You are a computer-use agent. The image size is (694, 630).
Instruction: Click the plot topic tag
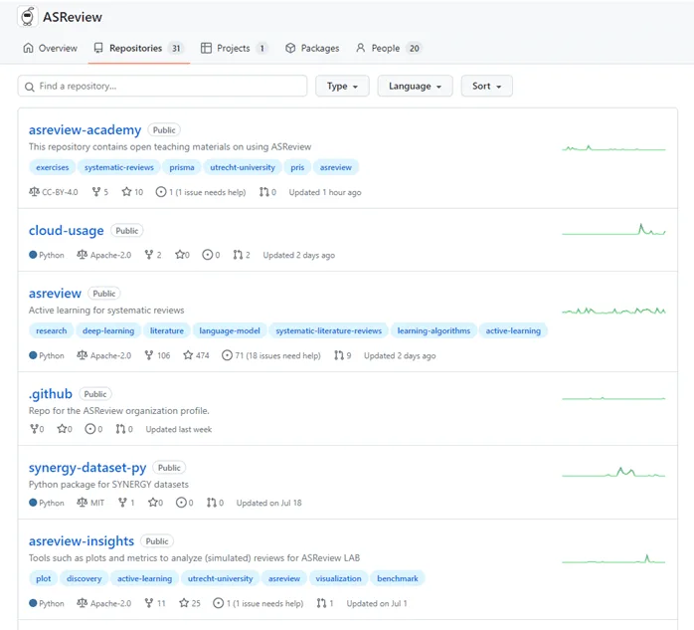pyautogui.click(x=44, y=578)
